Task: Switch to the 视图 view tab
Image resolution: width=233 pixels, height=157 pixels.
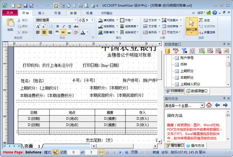Action: point(89,13)
